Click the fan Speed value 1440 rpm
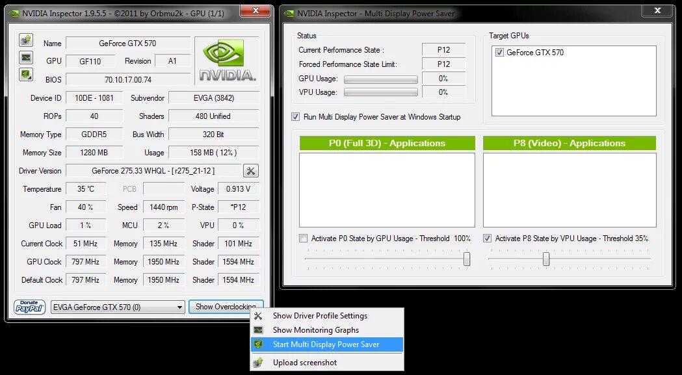The width and height of the screenshot is (682, 375). (x=164, y=207)
